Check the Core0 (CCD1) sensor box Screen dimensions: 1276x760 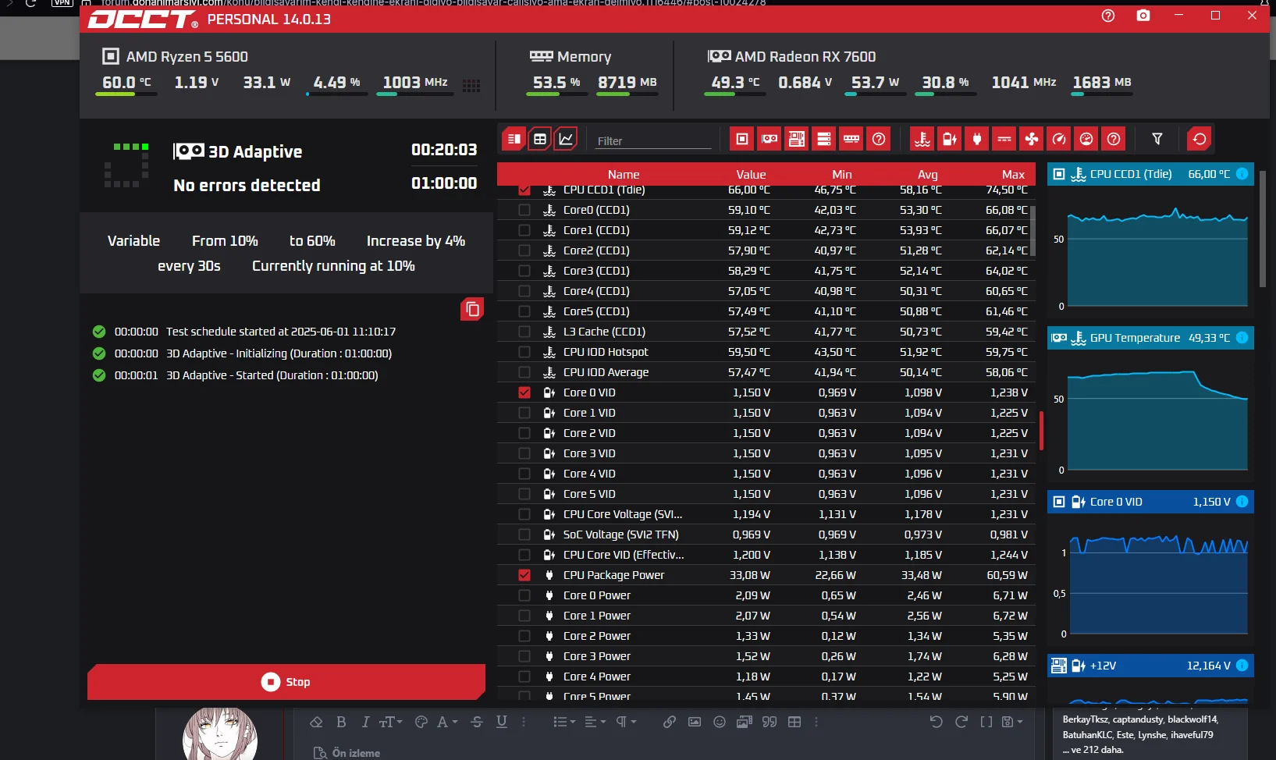point(524,210)
